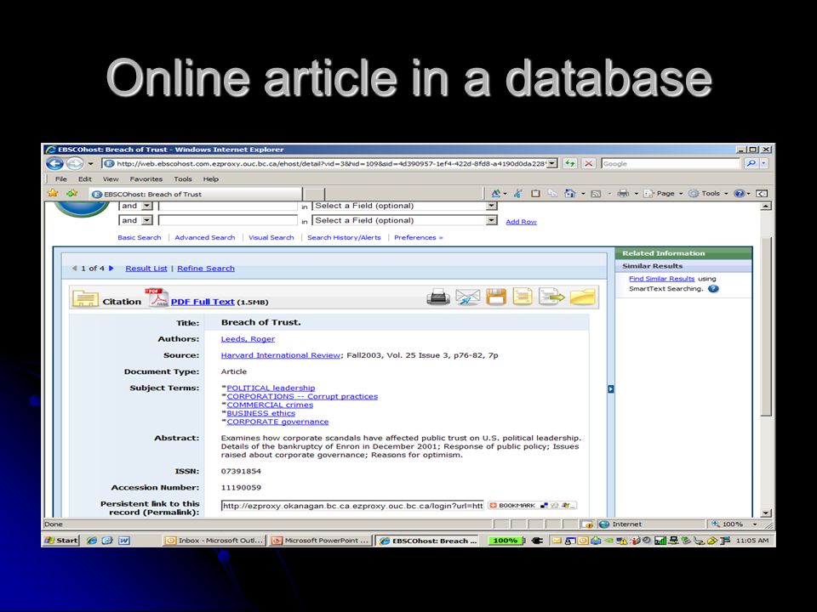
Task: Open Favorites Center star icon
Action: 53,193
